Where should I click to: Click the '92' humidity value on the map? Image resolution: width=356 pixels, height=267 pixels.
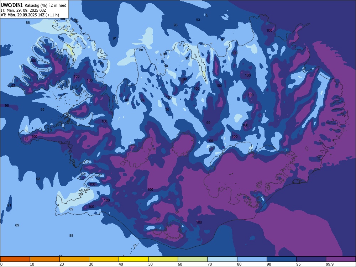(x=38, y=179)
